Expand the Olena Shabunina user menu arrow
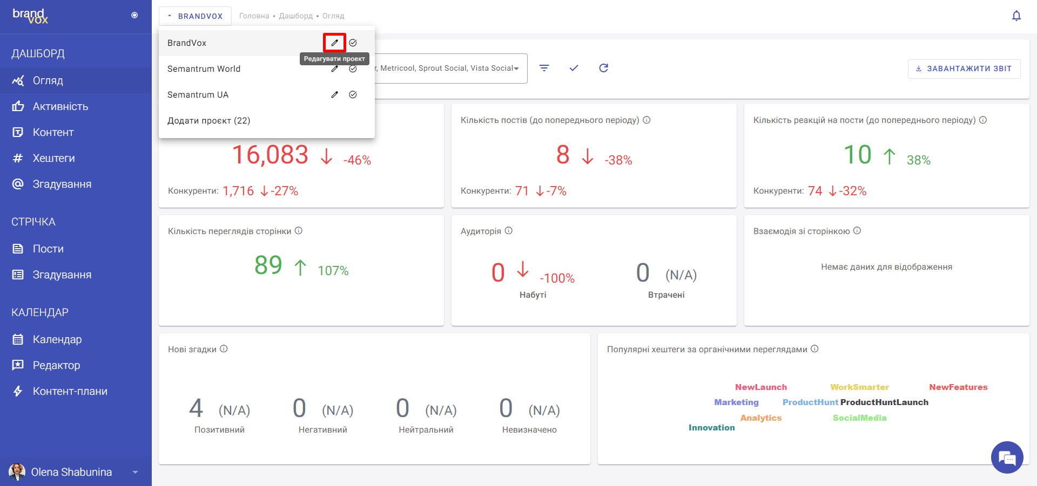 tap(135, 472)
